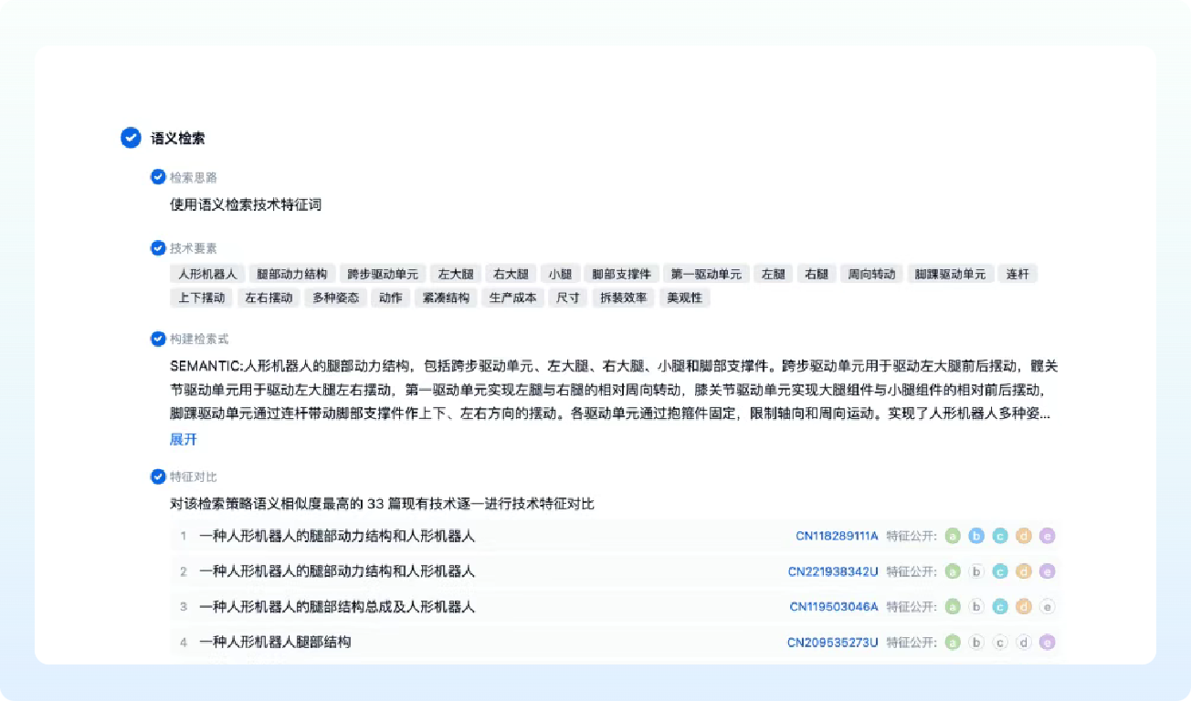Open patent link CN118289111A
The height and width of the screenshot is (701, 1191).
tap(837, 536)
